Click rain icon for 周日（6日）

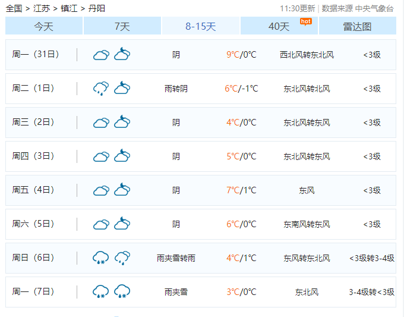click(x=122, y=258)
